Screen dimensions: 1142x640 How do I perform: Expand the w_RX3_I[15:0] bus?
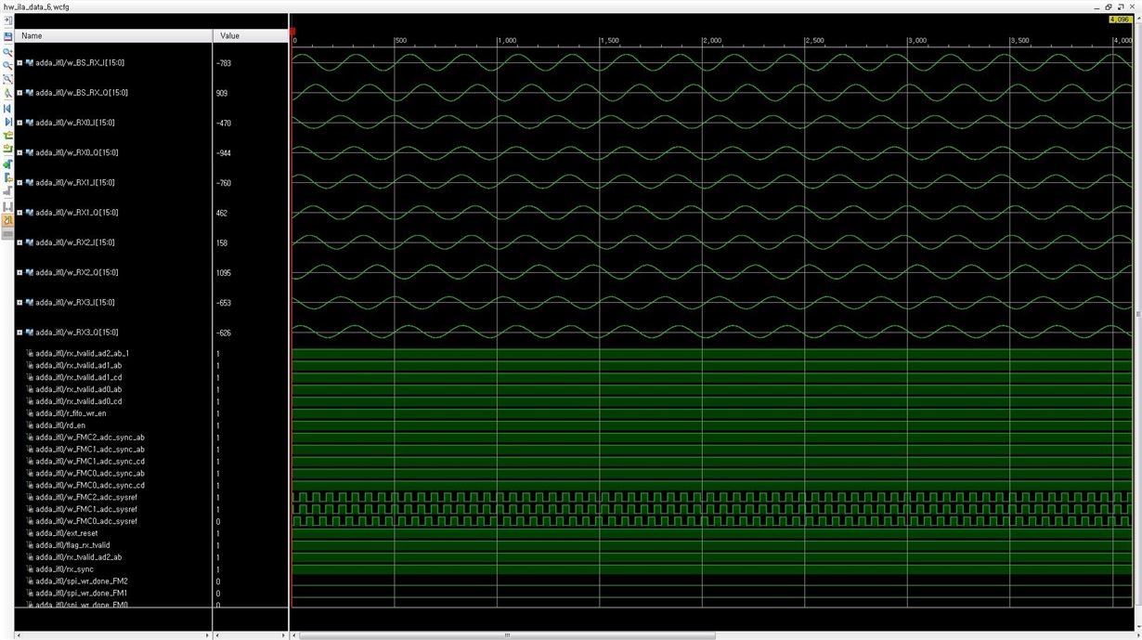19,303
